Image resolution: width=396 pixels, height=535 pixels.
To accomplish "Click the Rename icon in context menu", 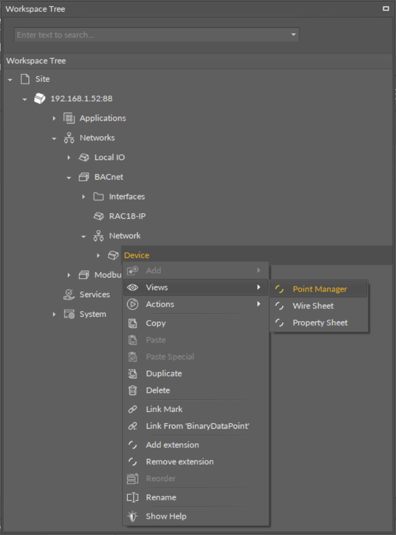I will (x=133, y=497).
